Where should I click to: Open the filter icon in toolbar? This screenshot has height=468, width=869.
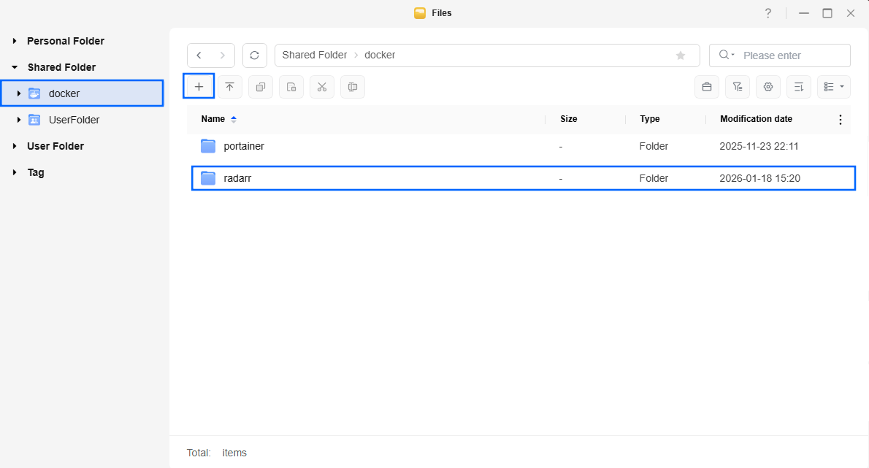click(x=738, y=87)
